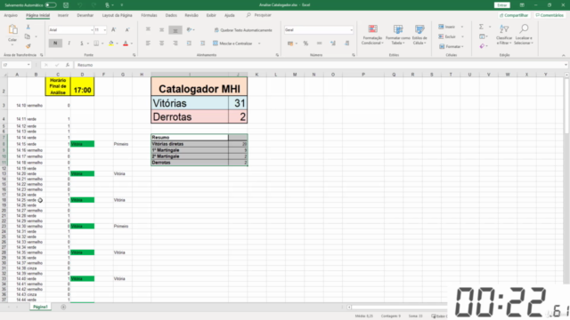Switch to the Fórmulas tab
Screen dimensions: 570x320
[x=149, y=15]
